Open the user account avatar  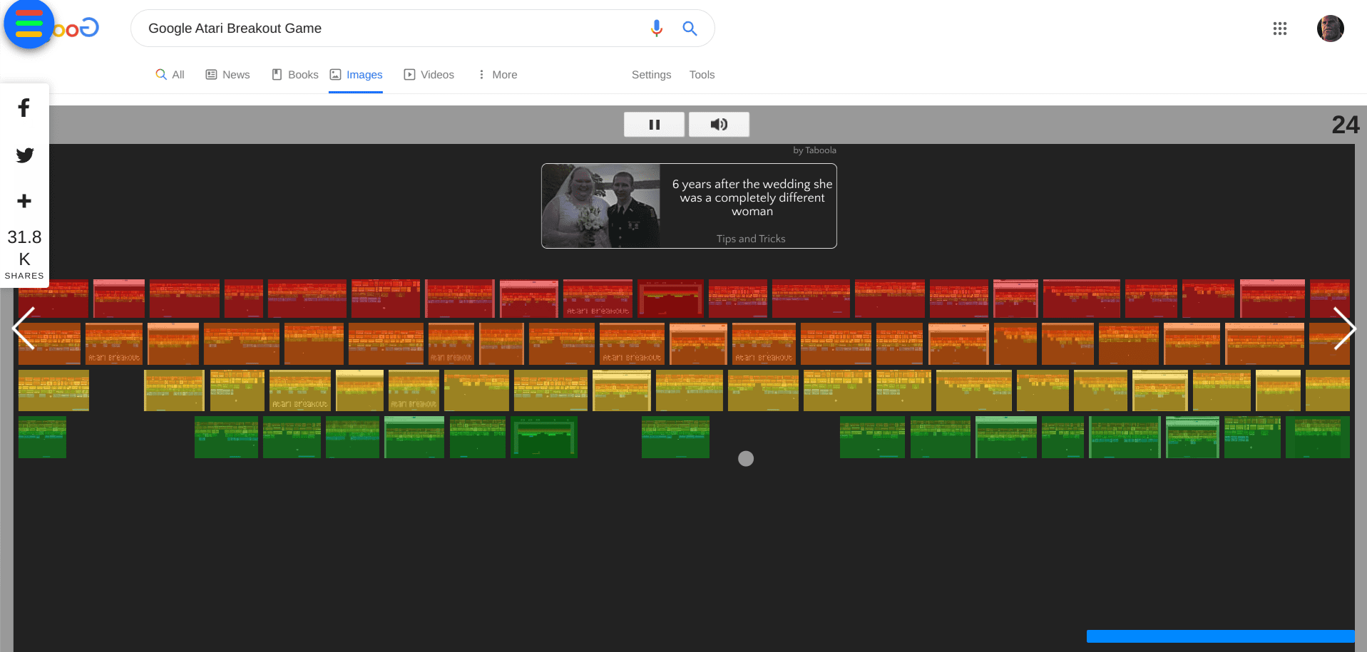1330,29
